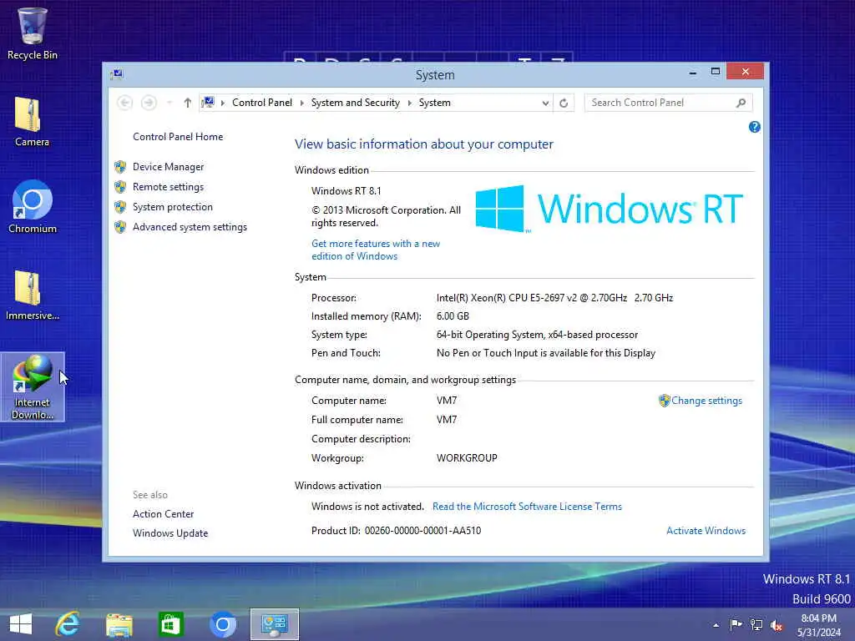Viewport: 855px width, 641px height.
Task: Click the Windows RT logo
Action: pos(609,208)
